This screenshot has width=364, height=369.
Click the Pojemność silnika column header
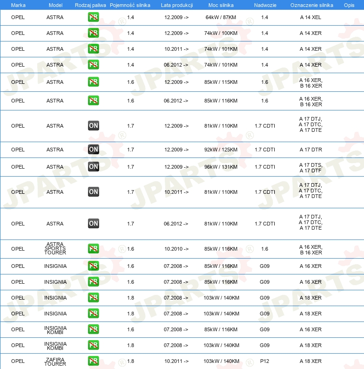pos(130,5)
